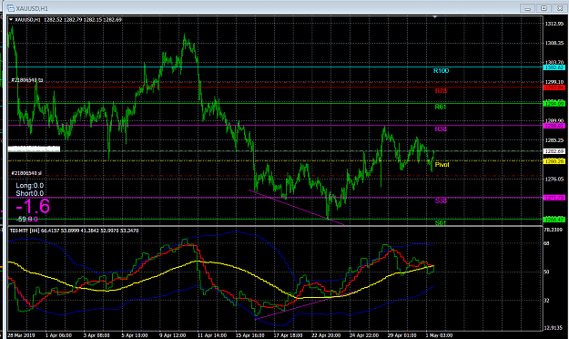Image resolution: width=569 pixels, height=339 pixels.
Task: Click the 78.2309 indicator scale value
Action: (x=554, y=230)
